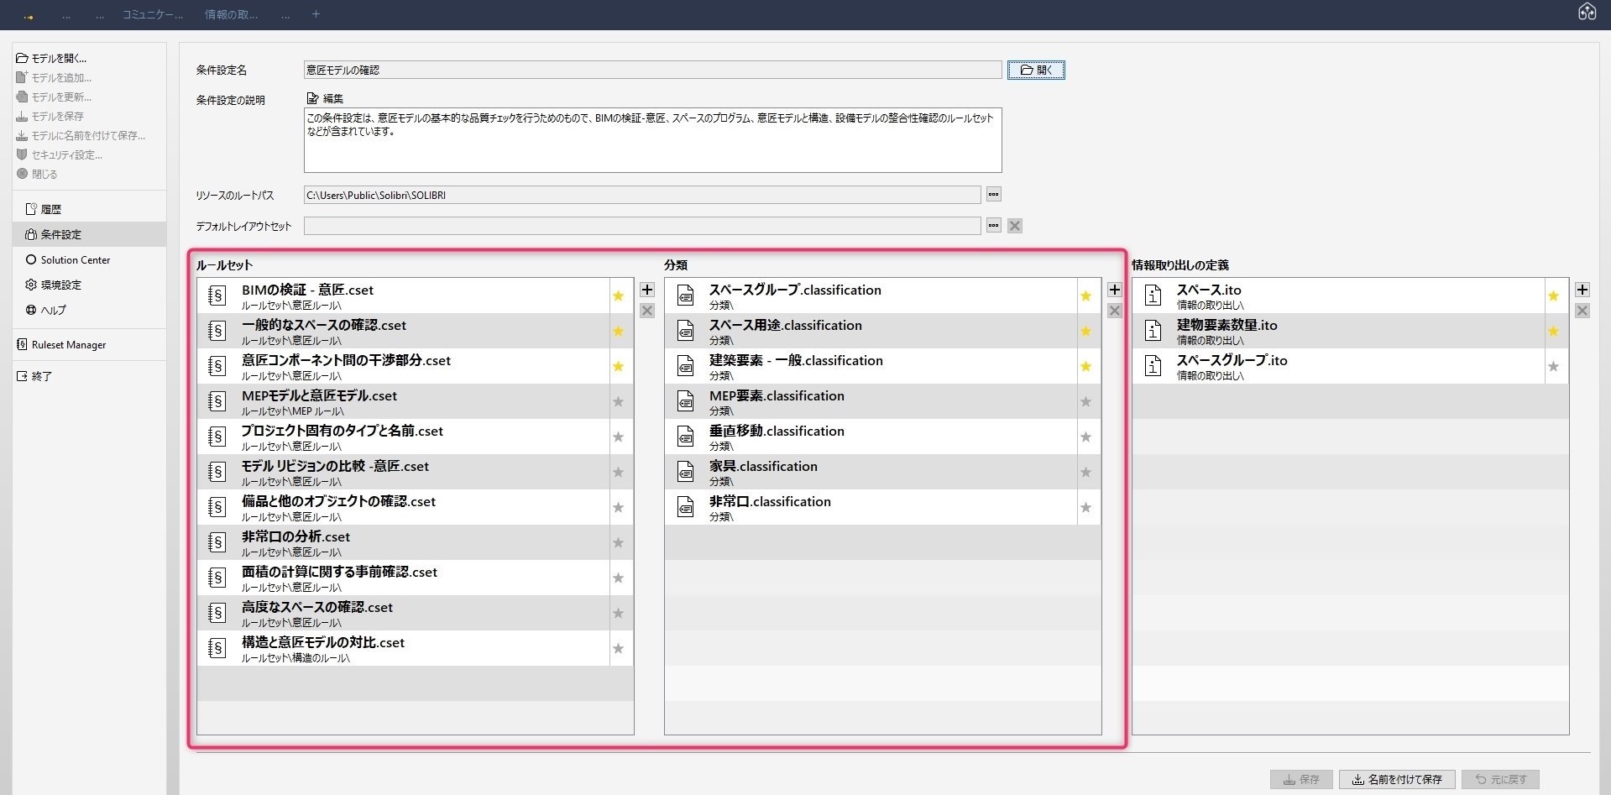Click the Solibri logo icon in top bar
Viewport: 1611px width, 795px height.
click(1587, 12)
